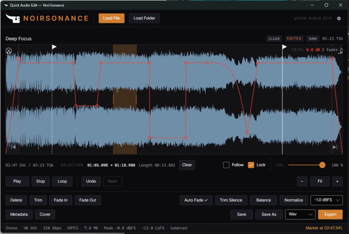Click the 02:47.341 position readout

click(x=16, y=165)
